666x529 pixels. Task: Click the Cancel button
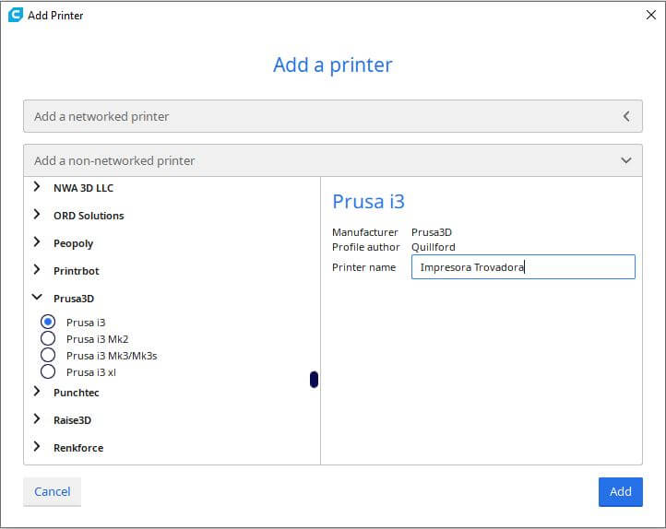point(53,492)
